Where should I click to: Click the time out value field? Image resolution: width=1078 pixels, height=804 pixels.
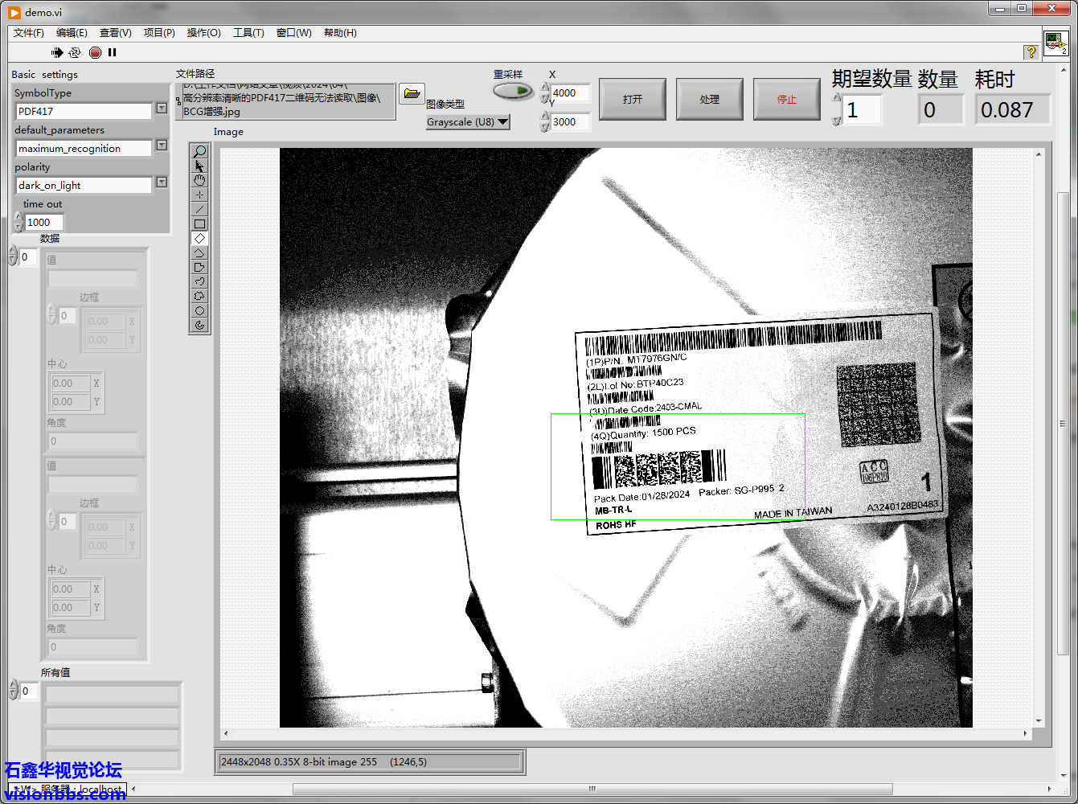tap(43, 223)
